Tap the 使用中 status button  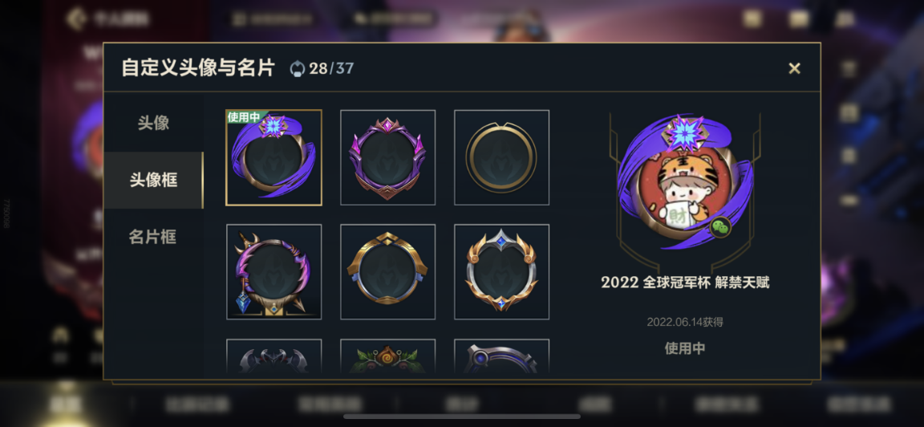(685, 348)
